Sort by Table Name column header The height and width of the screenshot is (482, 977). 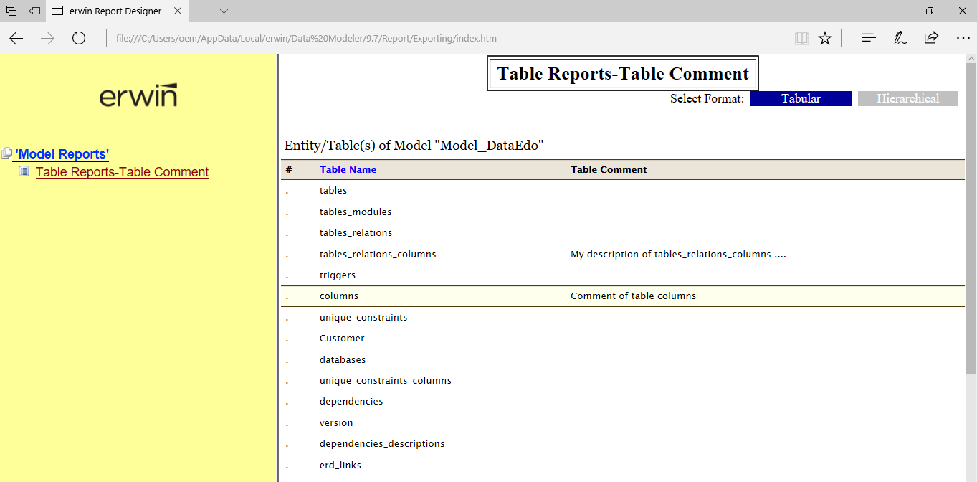(x=348, y=170)
